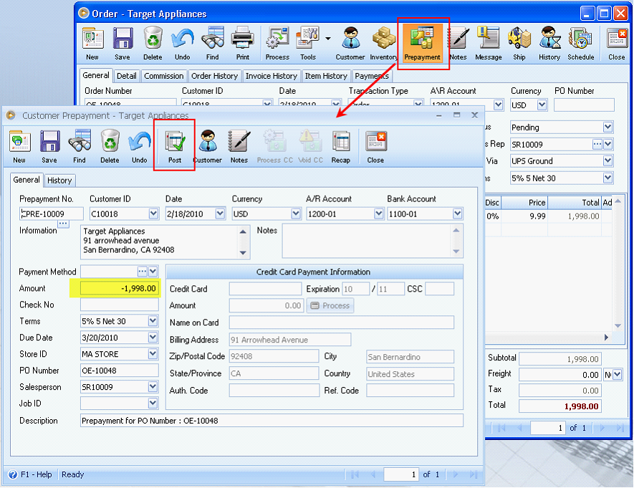The image size is (634, 488).
Task: Click the Prepayment No. field
Action: [x=52, y=214]
